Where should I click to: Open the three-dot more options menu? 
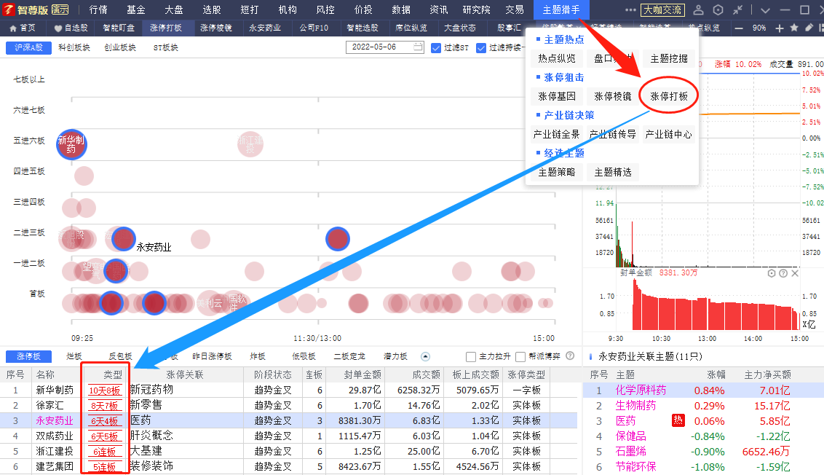coord(630,10)
